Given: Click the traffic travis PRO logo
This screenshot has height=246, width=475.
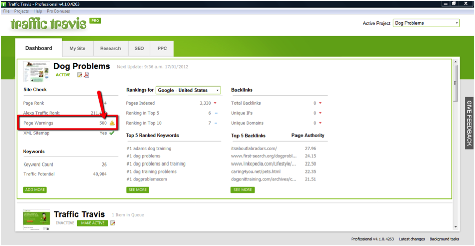Looking at the screenshot, I should click(56, 24).
